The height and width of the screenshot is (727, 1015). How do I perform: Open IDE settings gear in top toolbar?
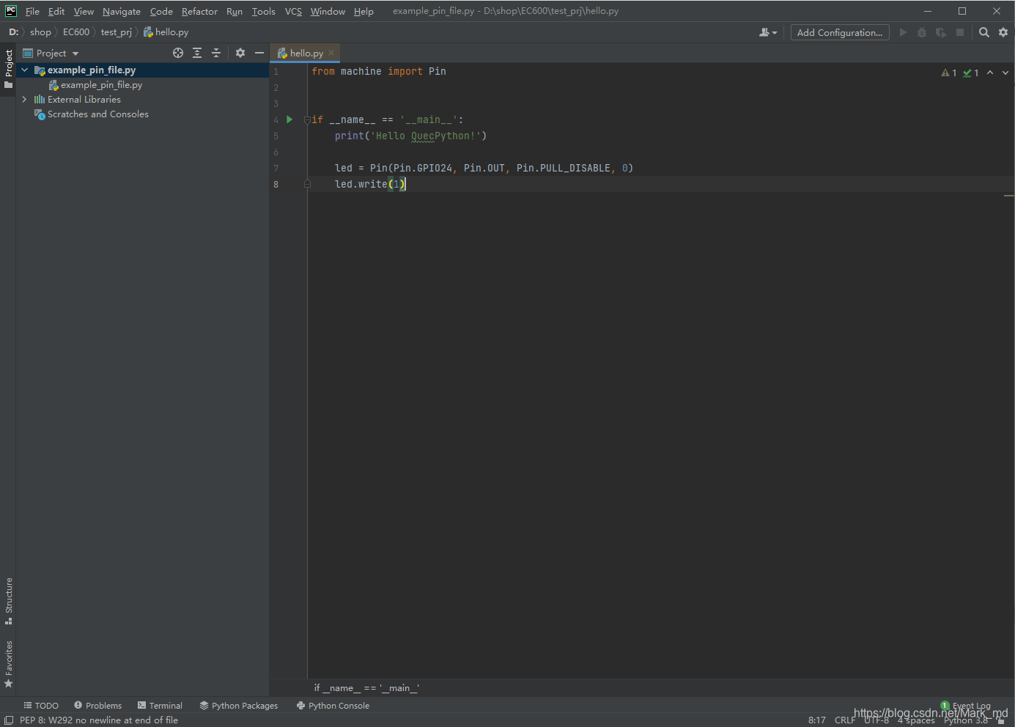(1003, 32)
